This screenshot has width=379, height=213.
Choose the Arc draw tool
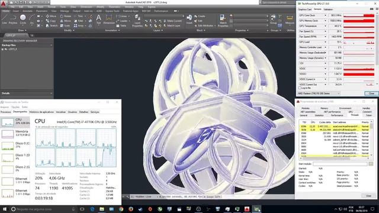[32, 20]
